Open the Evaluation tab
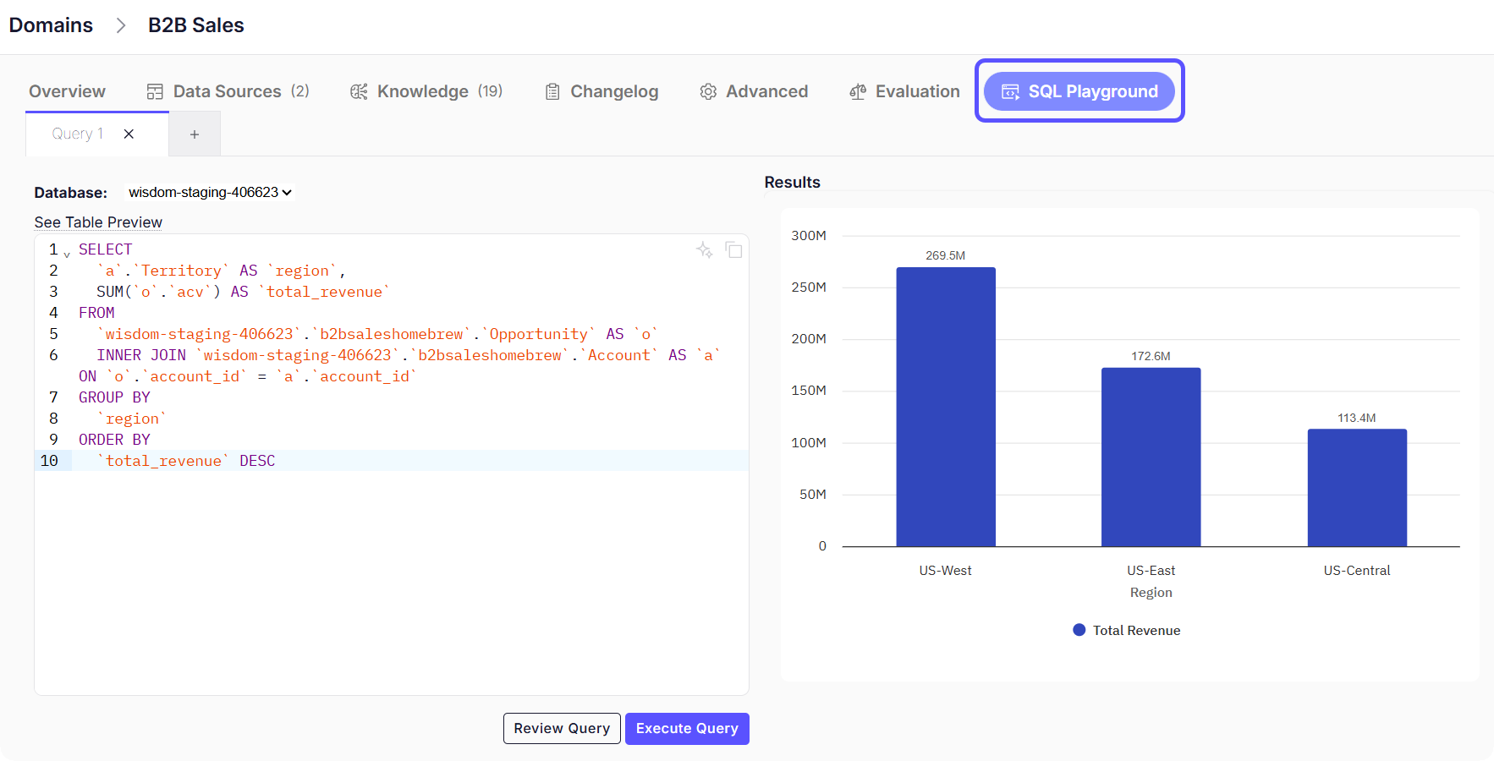This screenshot has height=761, width=1494. tap(904, 91)
